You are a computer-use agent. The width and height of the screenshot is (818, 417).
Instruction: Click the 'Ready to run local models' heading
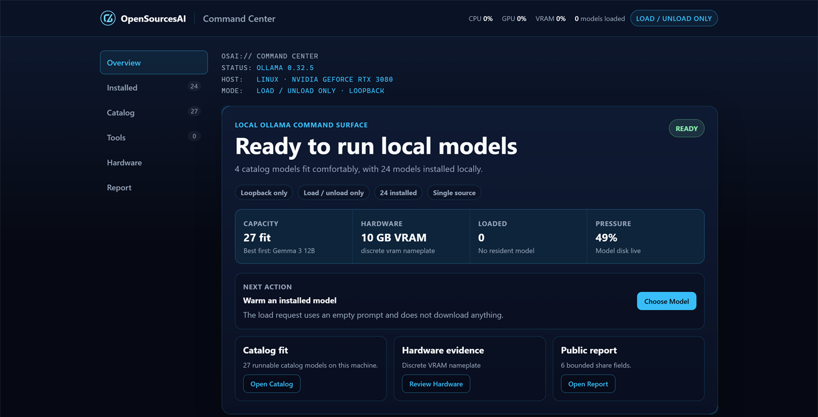tap(376, 146)
